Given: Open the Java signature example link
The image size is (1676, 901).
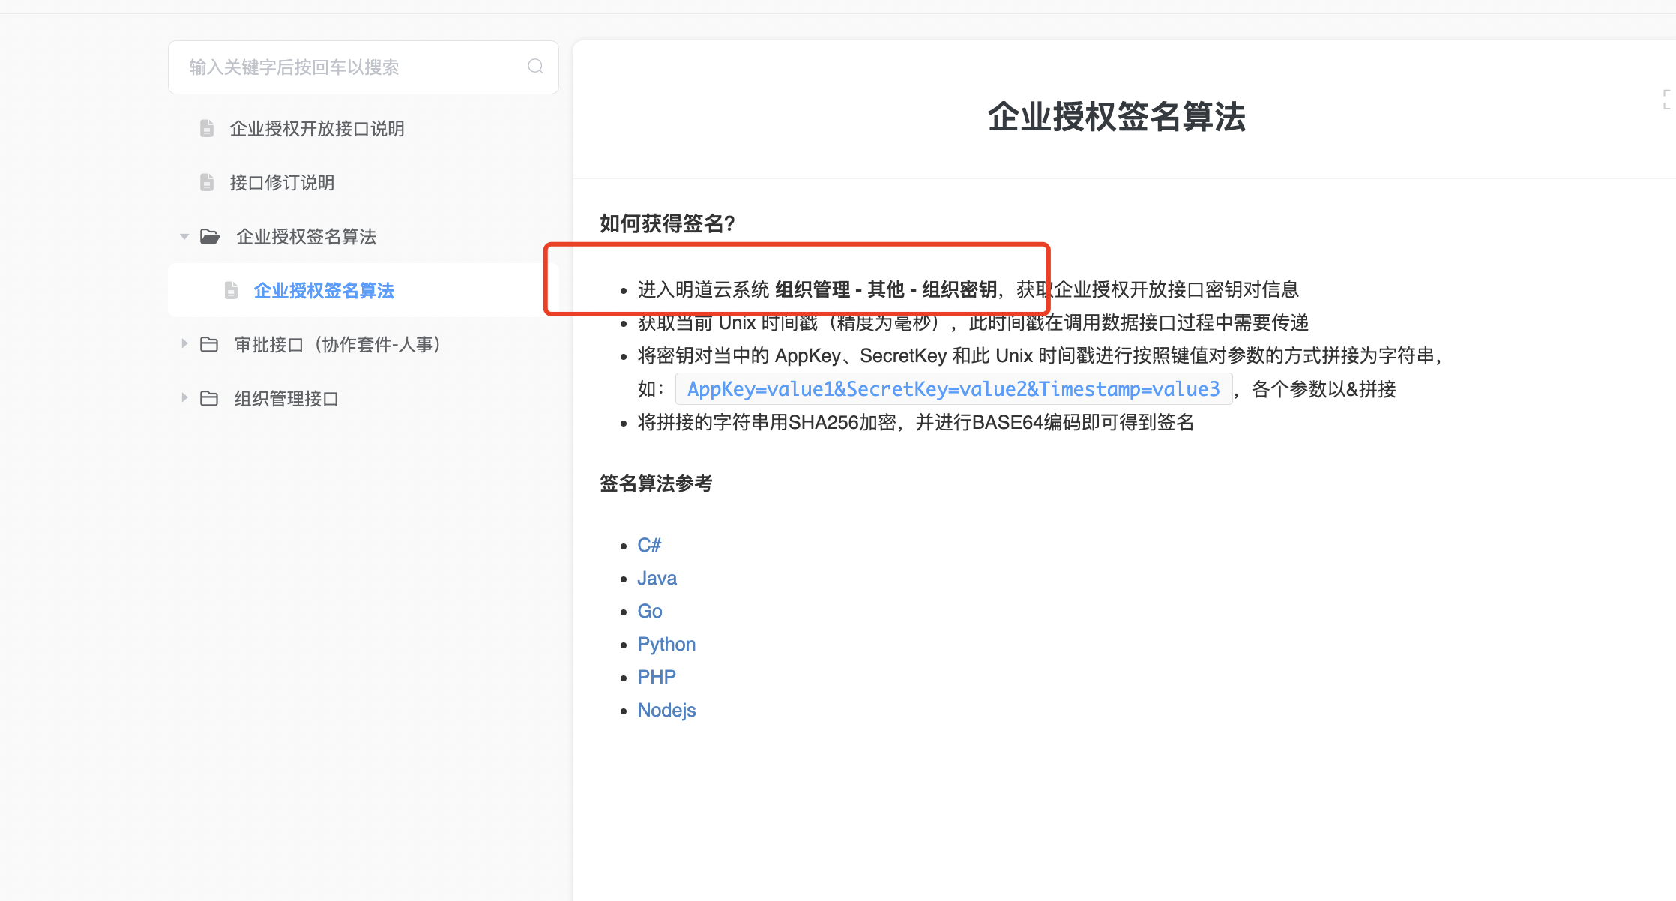Looking at the screenshot, I should pos(657,578).
